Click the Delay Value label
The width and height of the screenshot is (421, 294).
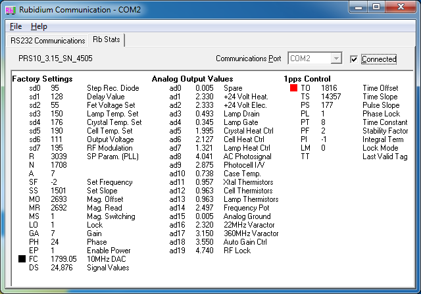[x=106, y=97]
